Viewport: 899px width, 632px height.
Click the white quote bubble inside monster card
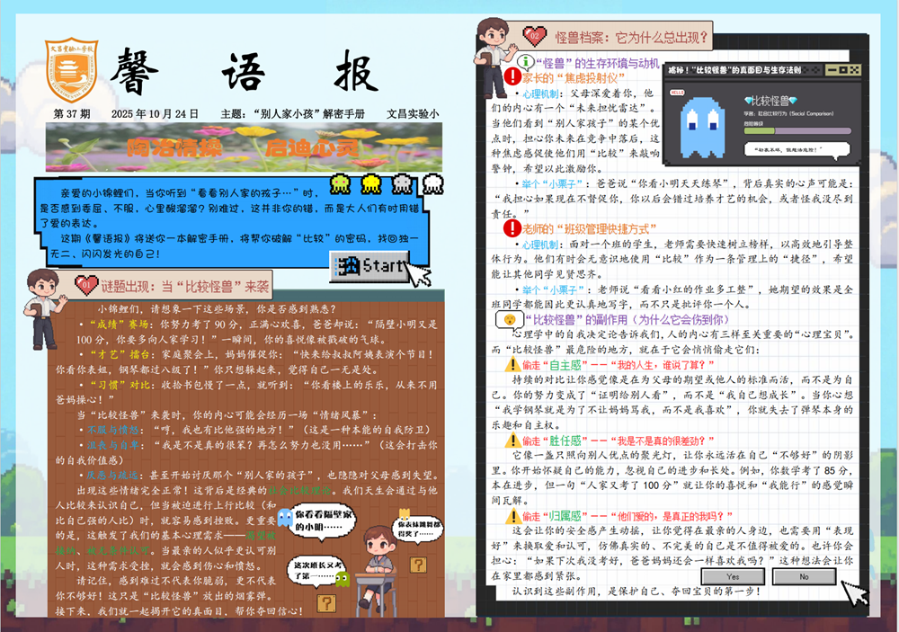click(797, 149)
